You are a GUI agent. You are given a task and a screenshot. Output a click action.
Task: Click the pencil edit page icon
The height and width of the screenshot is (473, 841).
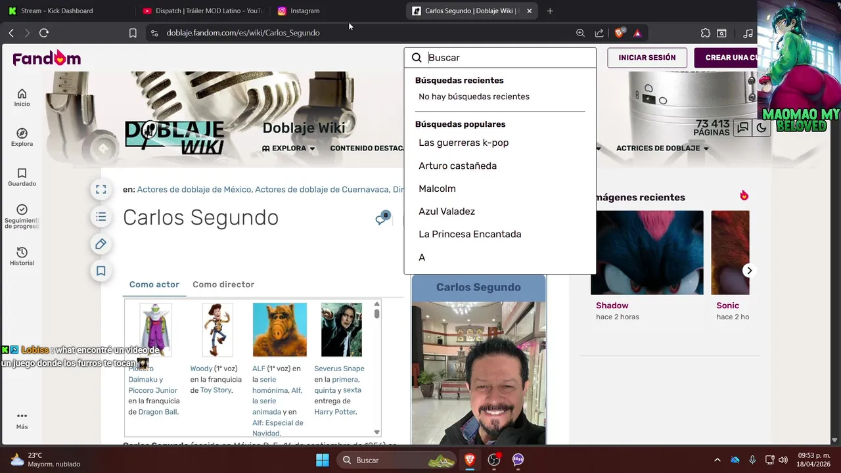[101, 244]
